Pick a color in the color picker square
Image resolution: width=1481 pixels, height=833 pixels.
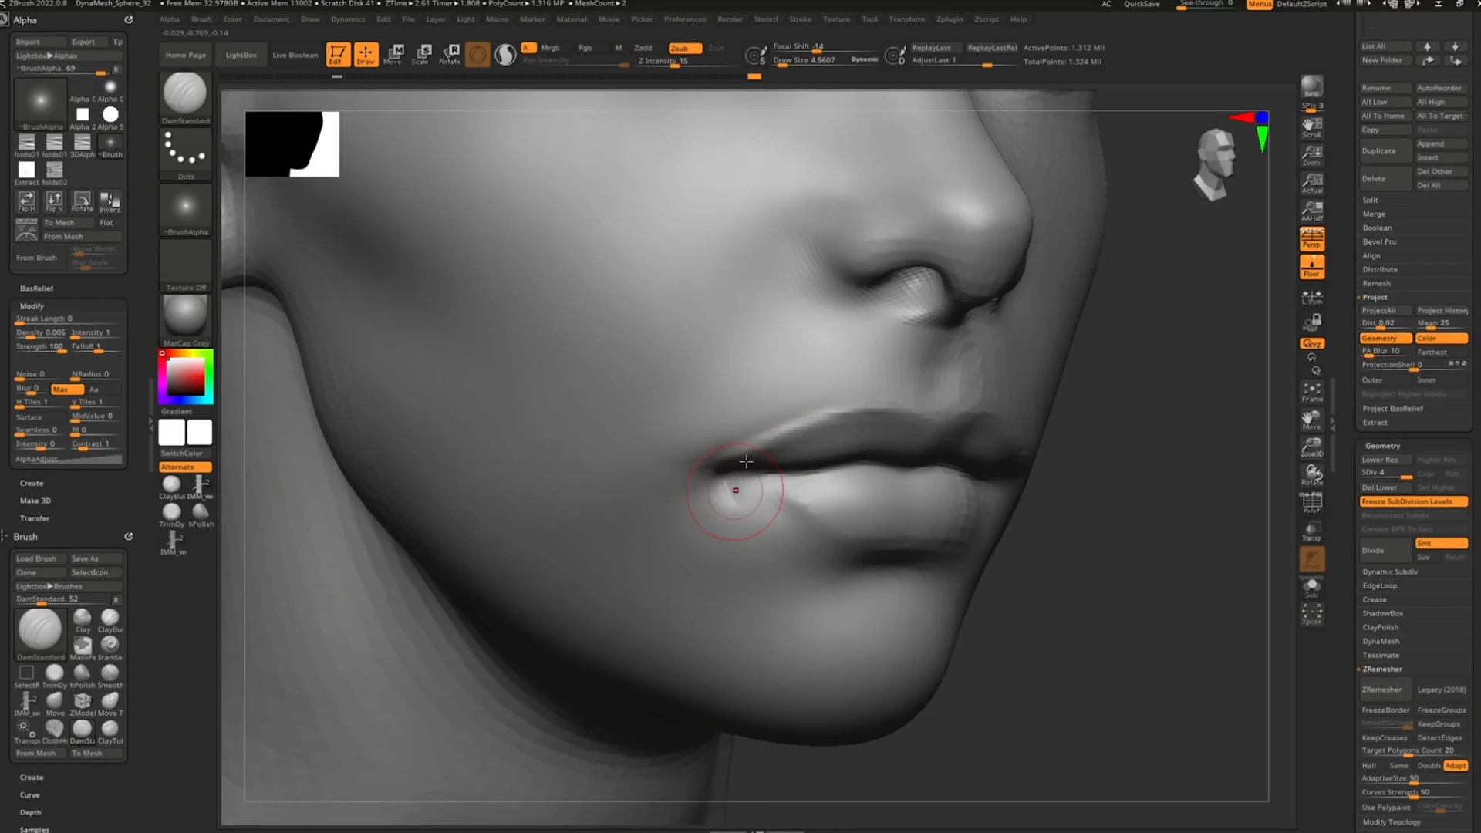pos(186,376)
